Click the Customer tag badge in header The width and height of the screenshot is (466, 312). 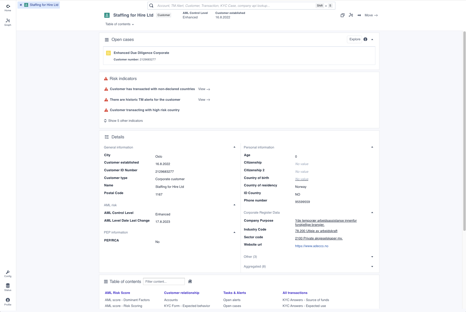(x=164, y=15)
